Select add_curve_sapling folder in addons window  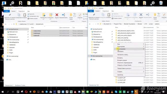(x=123, y=38)
